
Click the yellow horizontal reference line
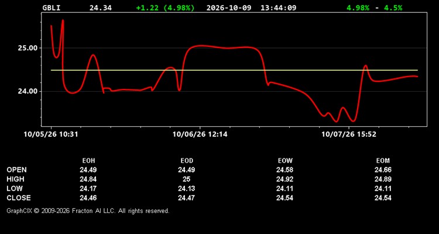[x=234, y=70]
